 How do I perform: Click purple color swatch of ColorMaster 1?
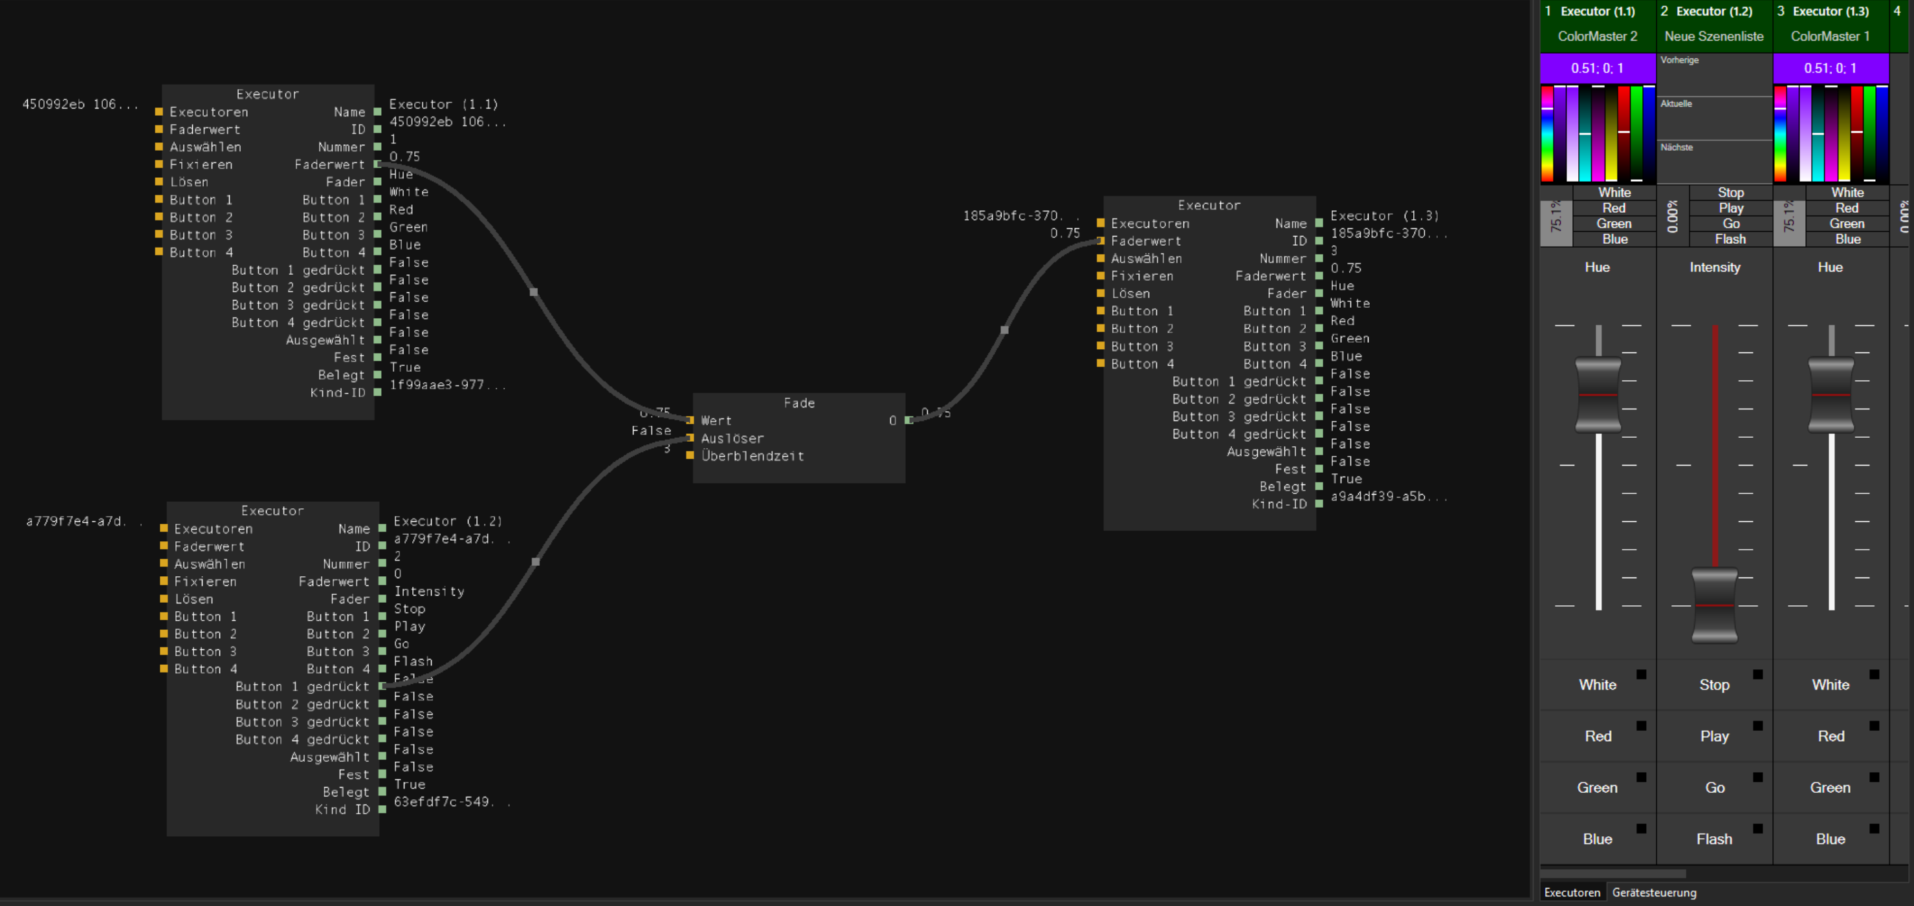tap(1831, 69)
